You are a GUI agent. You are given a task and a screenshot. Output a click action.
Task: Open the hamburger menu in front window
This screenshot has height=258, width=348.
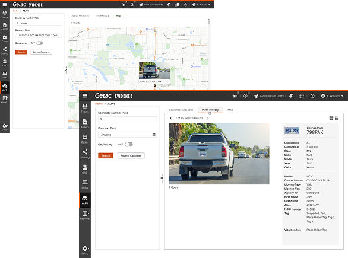[84, 95]
